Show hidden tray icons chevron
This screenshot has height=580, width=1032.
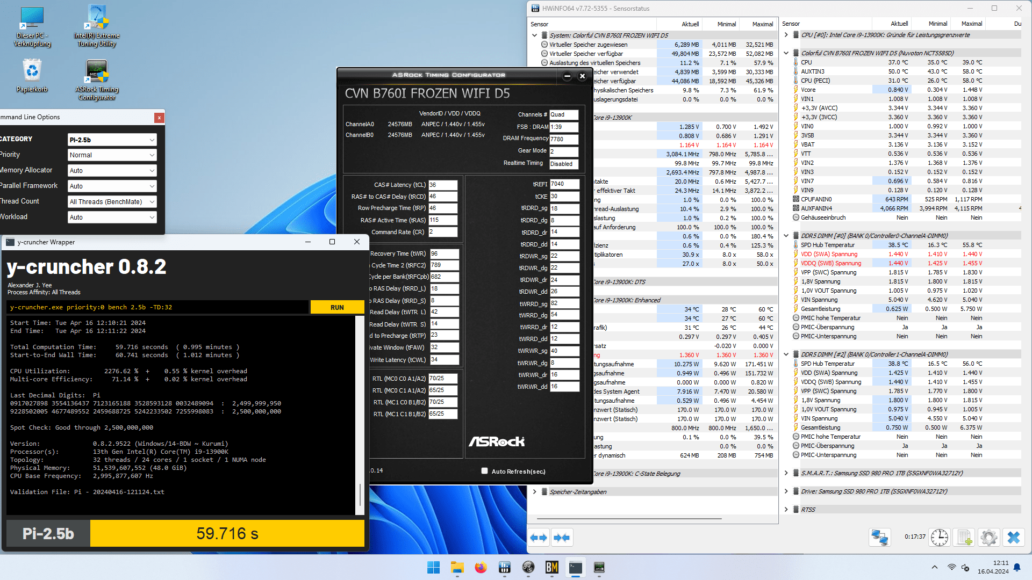click(x=935, y=567)
